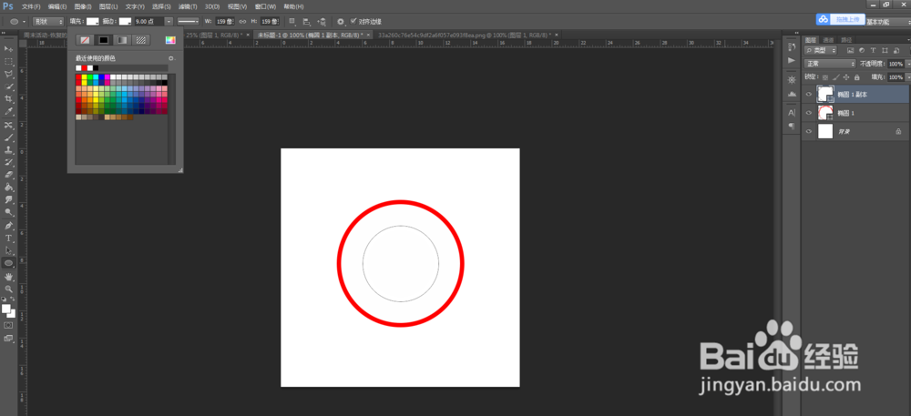
Task: Select the Healing Brush tool
Action: (9, 126)
